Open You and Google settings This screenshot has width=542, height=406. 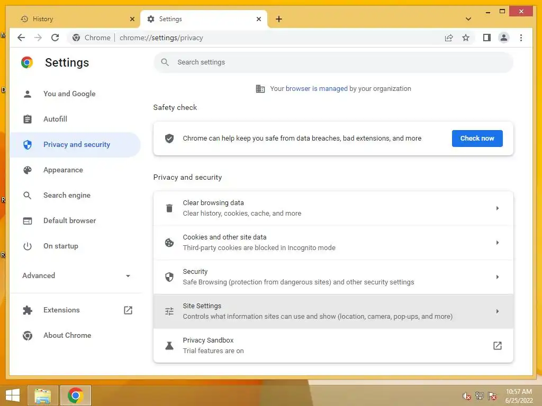pos(75,94)
